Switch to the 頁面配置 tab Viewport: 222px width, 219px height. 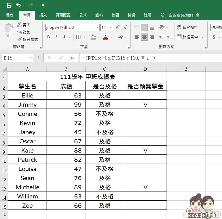coord(63,15)
